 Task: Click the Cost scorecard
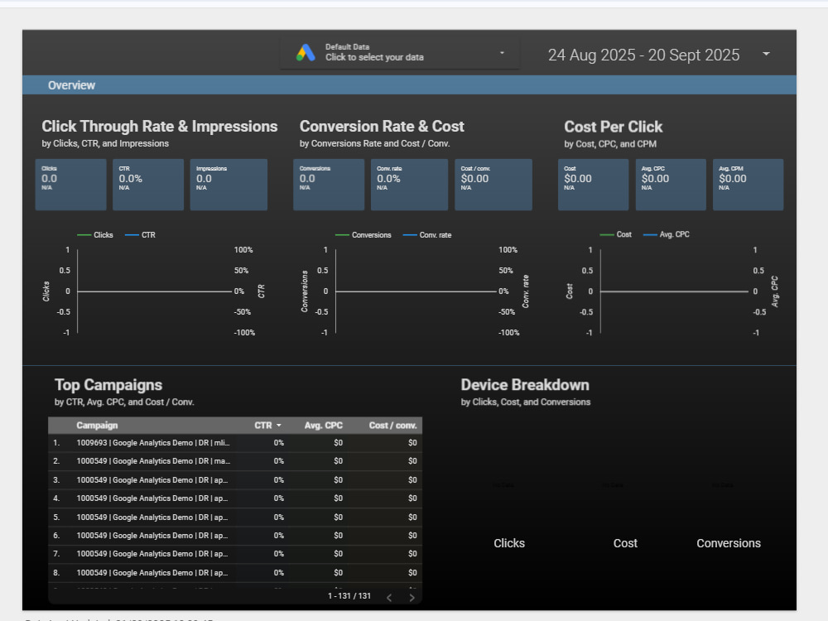point(593,185)
